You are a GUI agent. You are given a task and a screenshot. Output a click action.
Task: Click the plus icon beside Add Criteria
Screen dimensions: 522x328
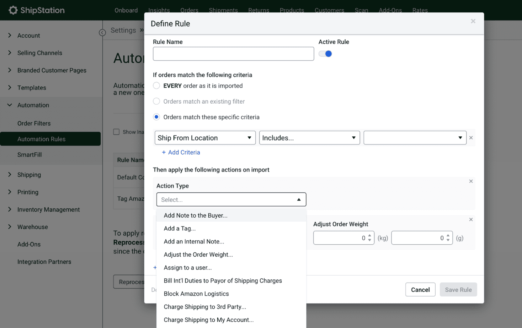click(x=164, y=152)
